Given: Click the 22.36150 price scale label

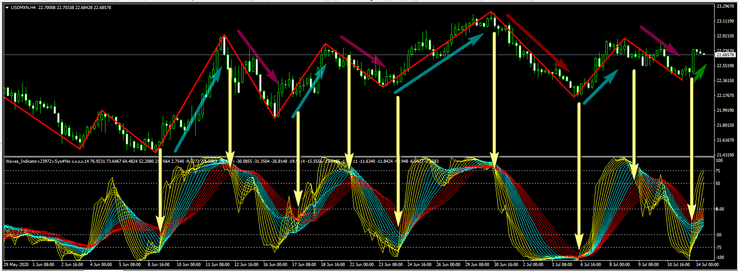Looking at the screenshot, I should 725,81.
